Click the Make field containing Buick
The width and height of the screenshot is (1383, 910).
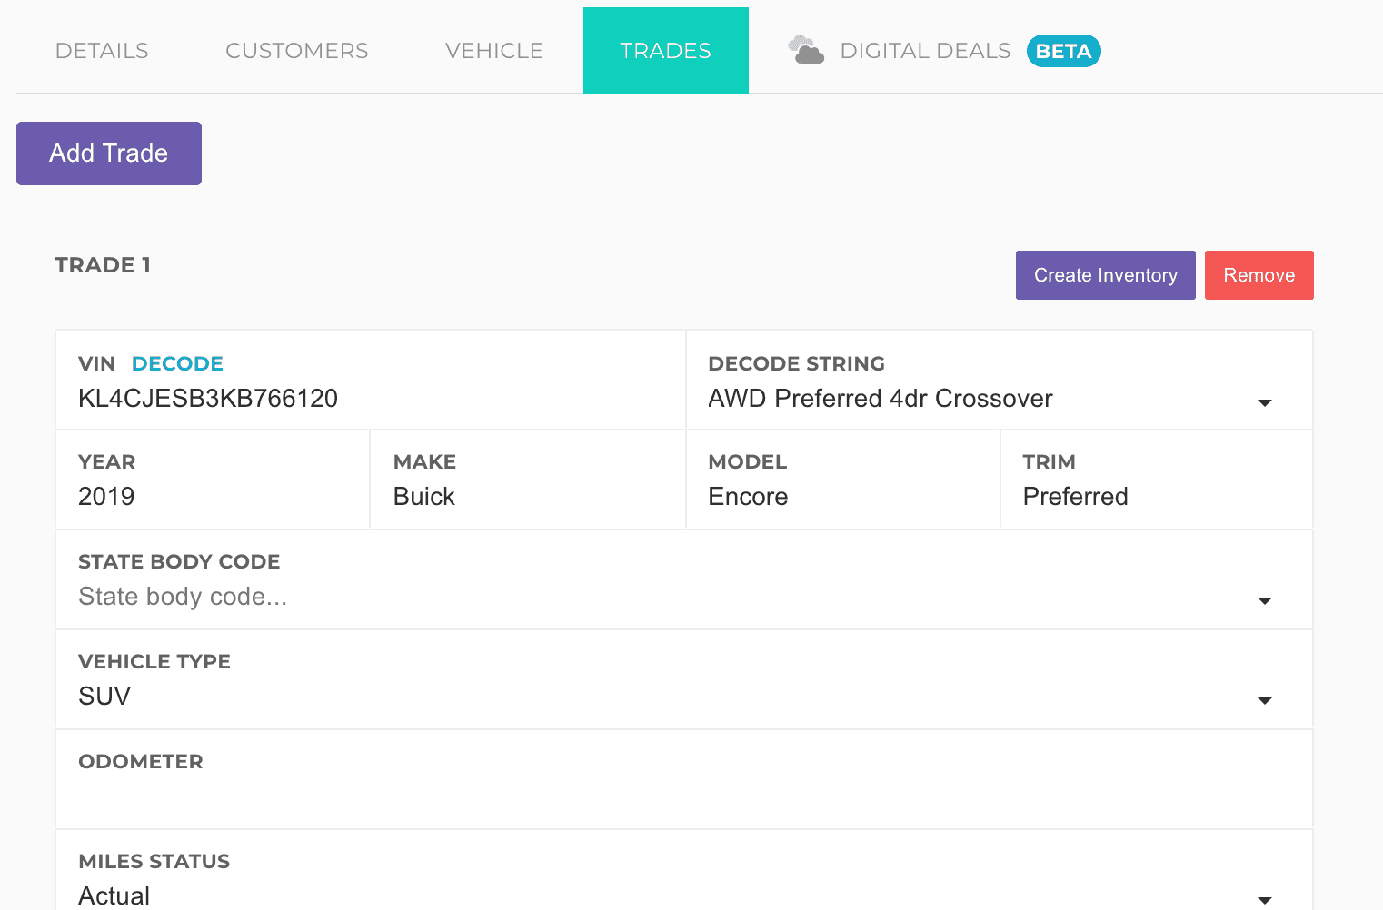pos(527,497)
